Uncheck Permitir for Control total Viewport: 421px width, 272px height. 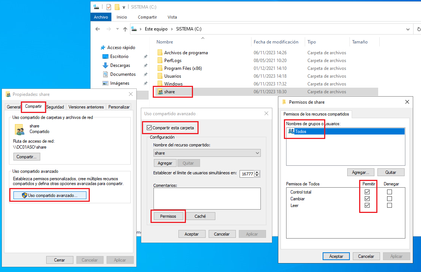[368, 192]
